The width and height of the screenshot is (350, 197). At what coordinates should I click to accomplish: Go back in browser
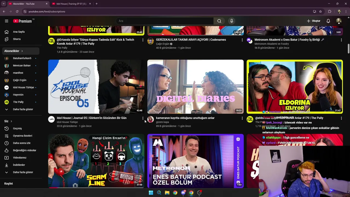(4, 11)
